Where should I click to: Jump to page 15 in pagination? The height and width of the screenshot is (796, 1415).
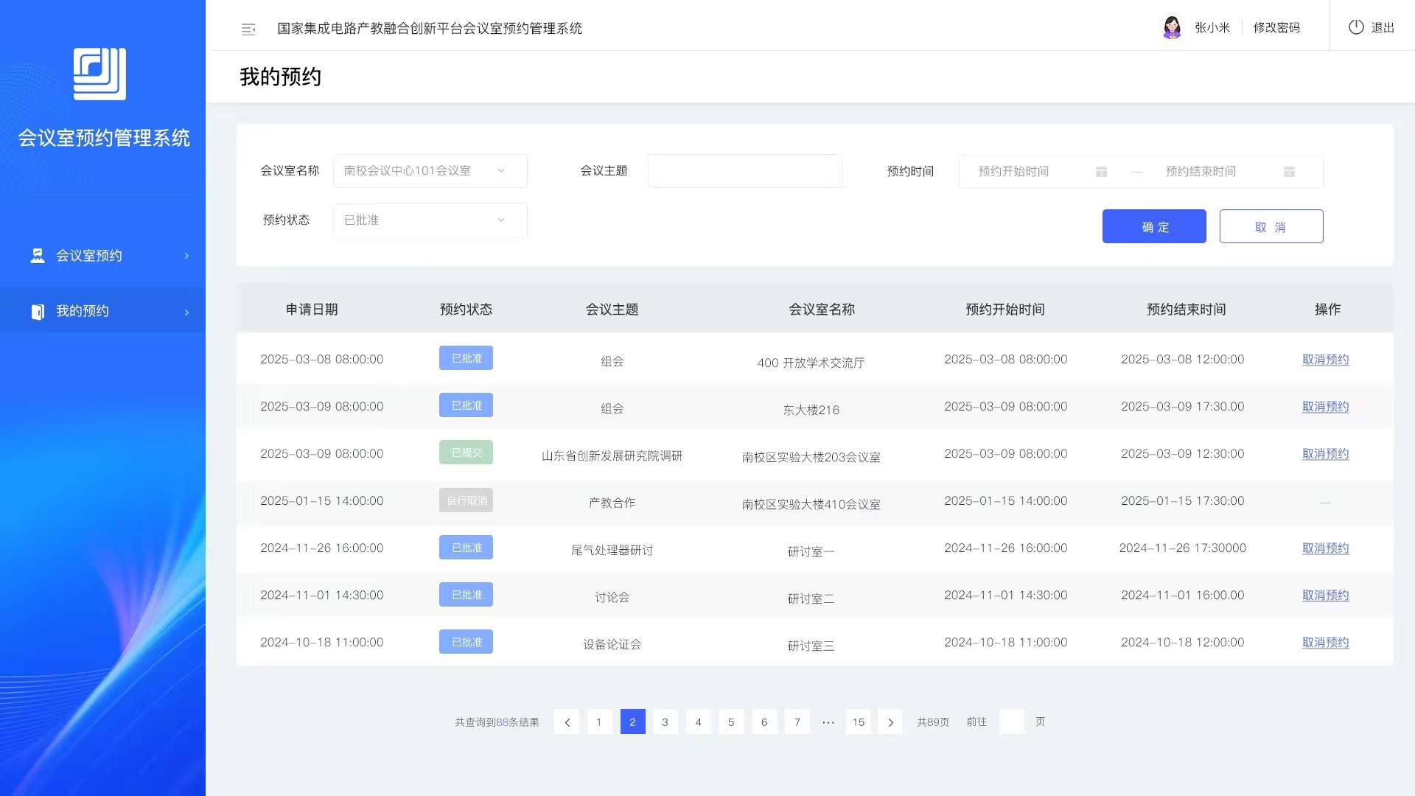(x=858, y=722)
